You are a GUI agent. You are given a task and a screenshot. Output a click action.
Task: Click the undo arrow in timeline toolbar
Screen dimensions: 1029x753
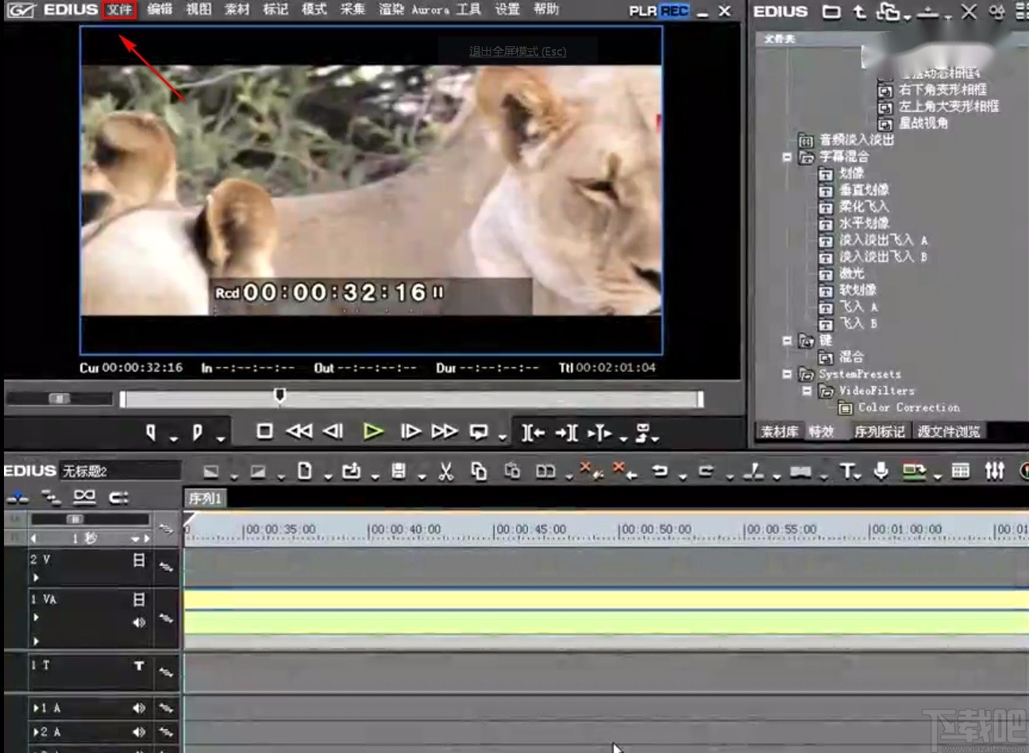click(659, 471)
